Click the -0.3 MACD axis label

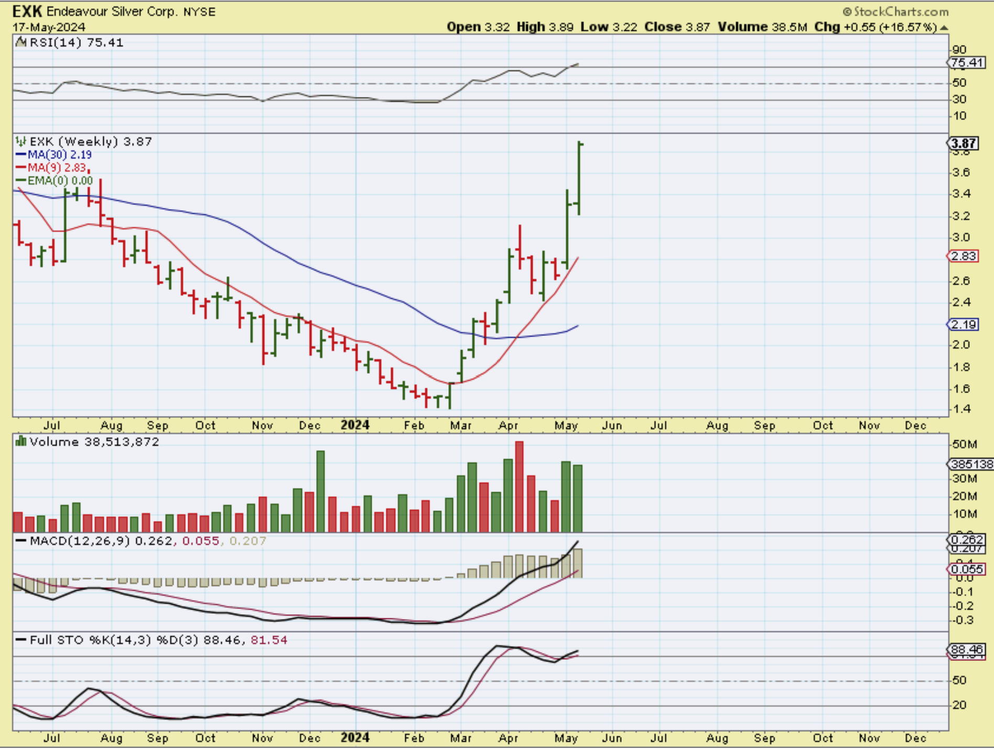(x=963, y=620)
